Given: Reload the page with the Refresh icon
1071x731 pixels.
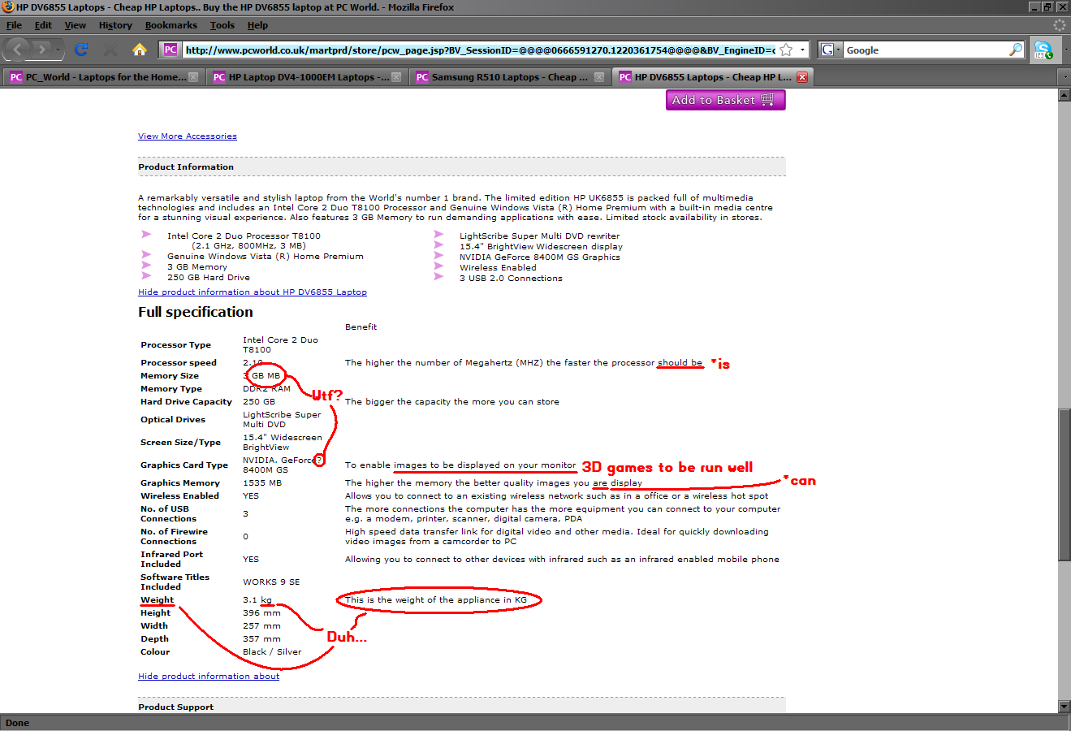Looking at the screenshot, I should 81,50.
